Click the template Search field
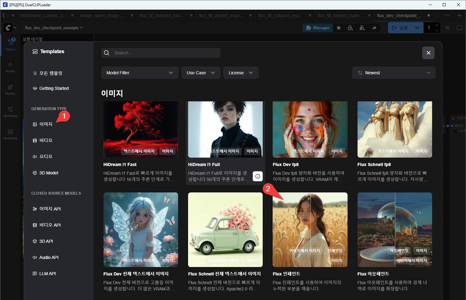The width and height of the screenshot is (466, 300). pyautogui.click(x=165, y=53)
